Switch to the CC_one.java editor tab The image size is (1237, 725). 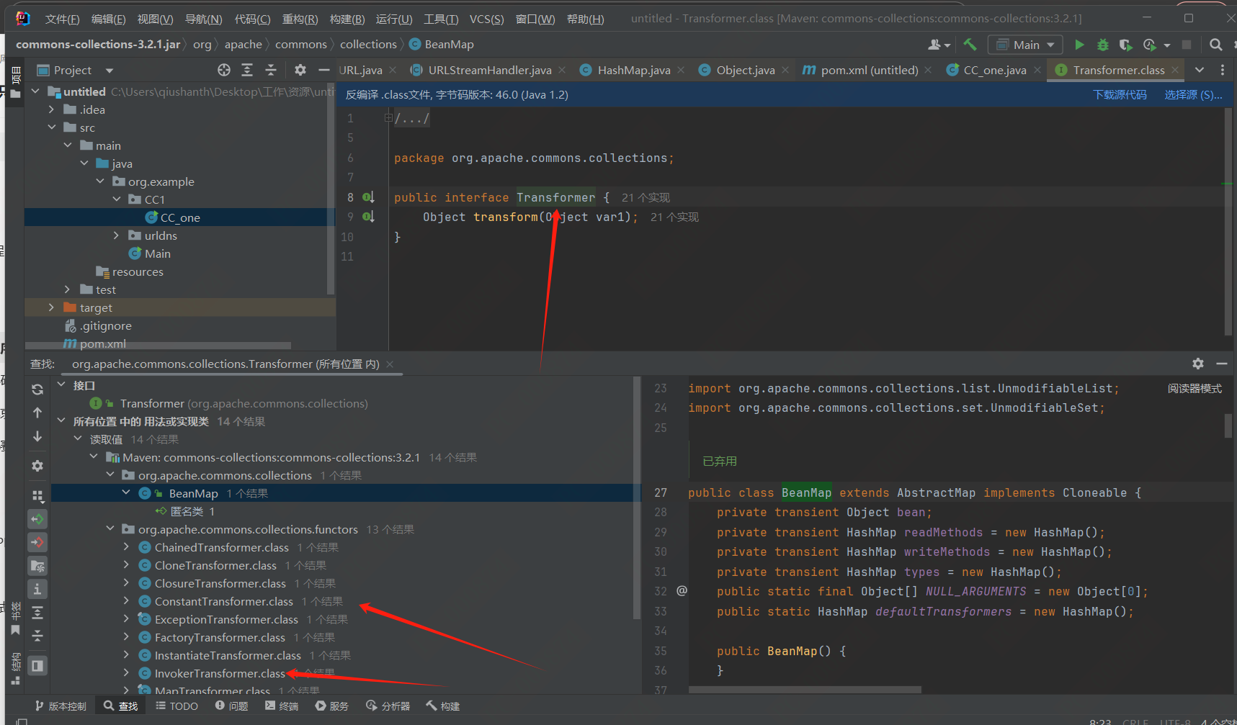[994, 70]
